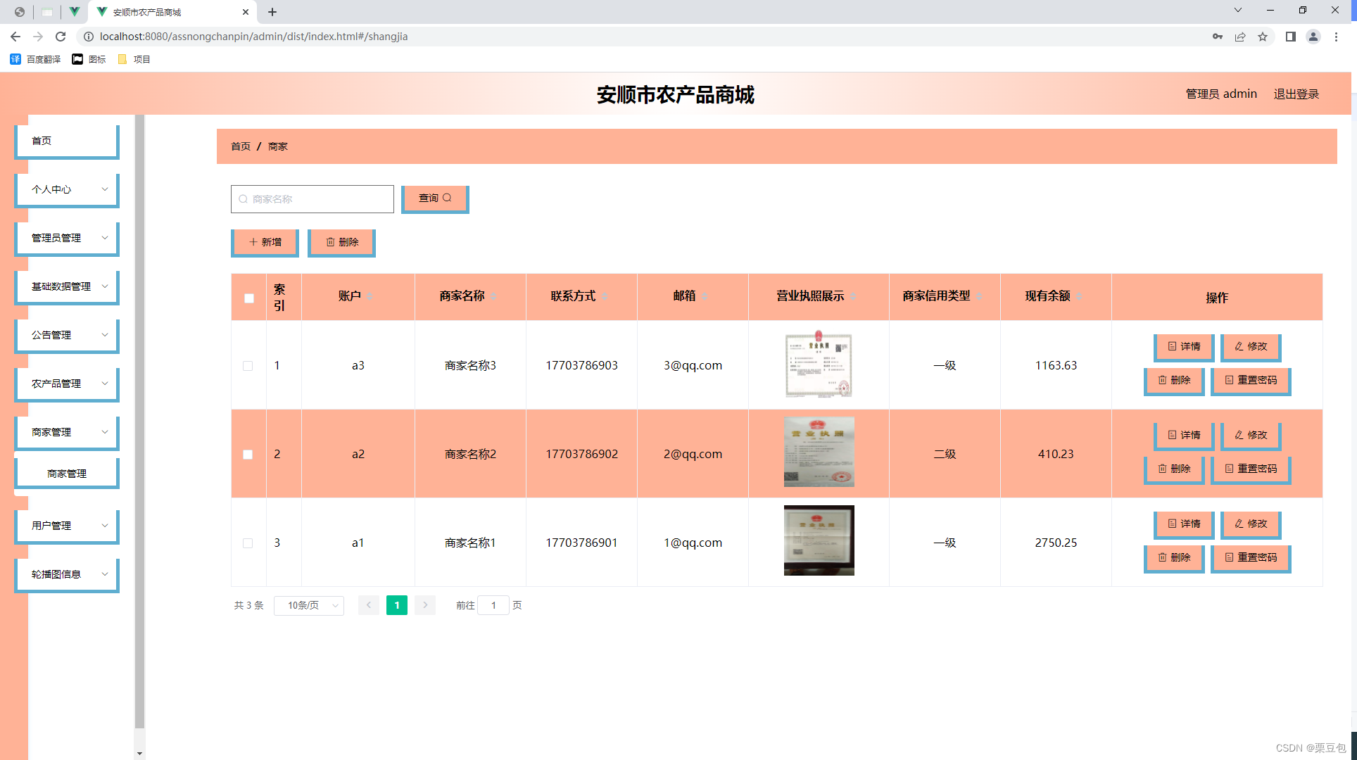
Task: Click the 查询 search button
Action: 434,198
